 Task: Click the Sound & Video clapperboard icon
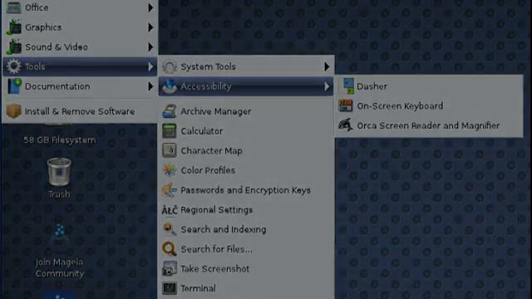(14, 47)
